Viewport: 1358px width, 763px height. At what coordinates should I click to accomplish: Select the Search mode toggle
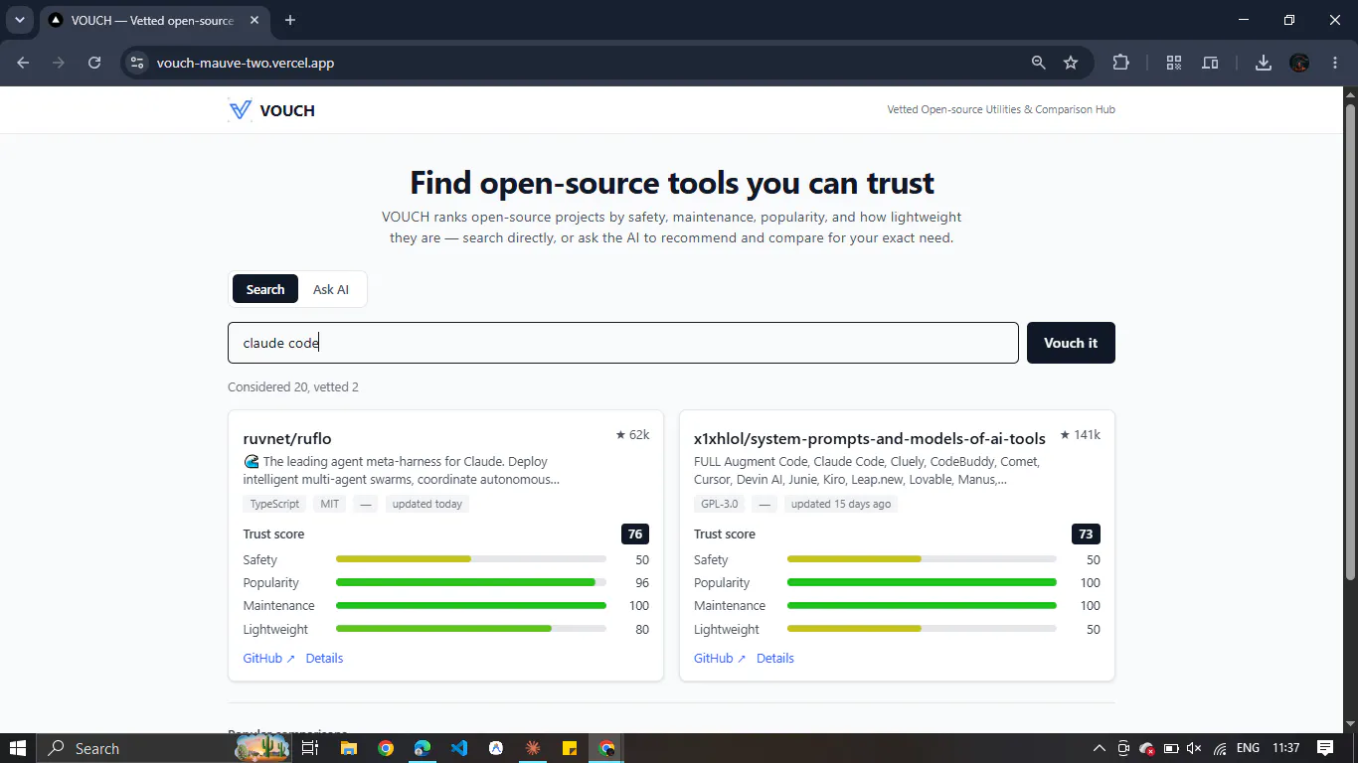(x=265, y=289)
